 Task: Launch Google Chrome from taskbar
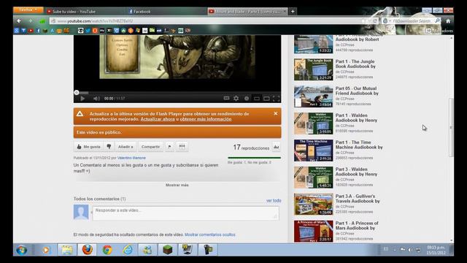tap(107, 250)
